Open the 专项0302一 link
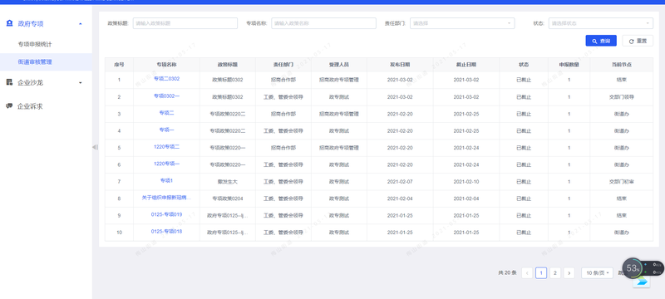Screen dimensions: 665x299 pyautogui.click(x=167, y=96)
